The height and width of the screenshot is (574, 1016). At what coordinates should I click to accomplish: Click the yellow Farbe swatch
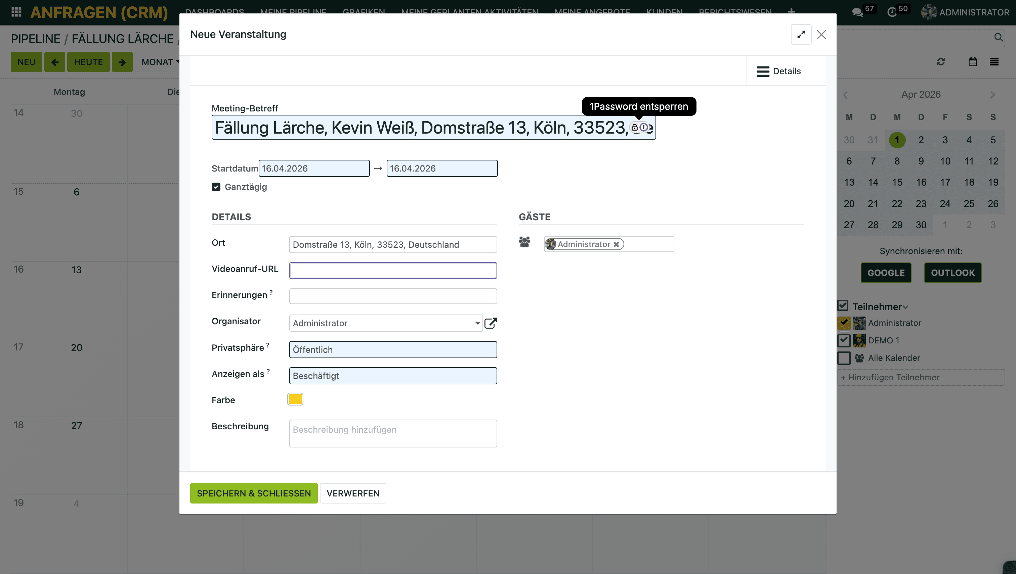coord(295,399)
